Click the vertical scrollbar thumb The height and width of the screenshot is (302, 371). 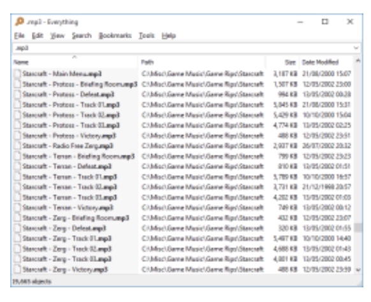[358, 227]
